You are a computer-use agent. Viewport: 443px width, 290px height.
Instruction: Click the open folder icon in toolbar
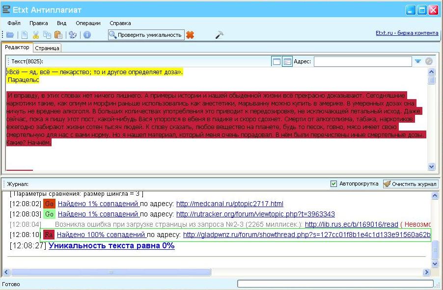point(10,35)
